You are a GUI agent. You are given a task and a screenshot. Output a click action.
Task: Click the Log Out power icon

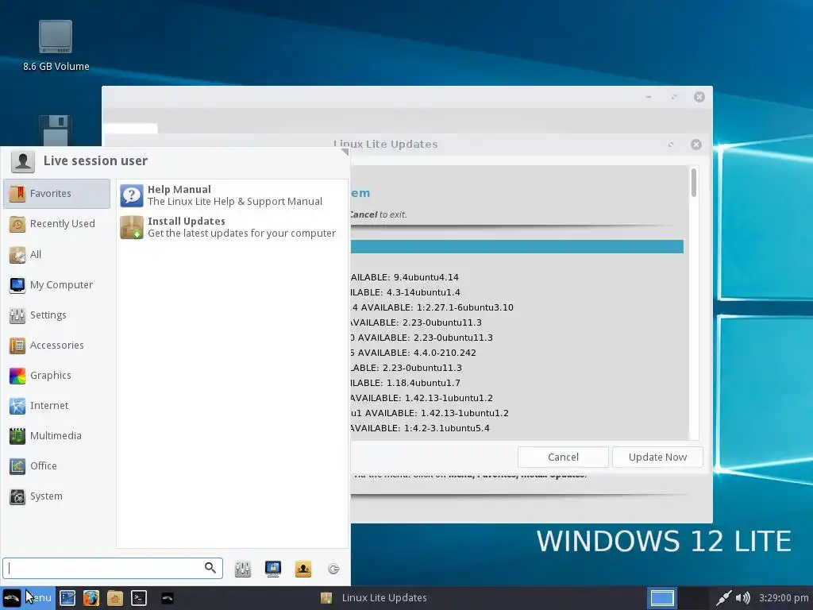(333, 569)
